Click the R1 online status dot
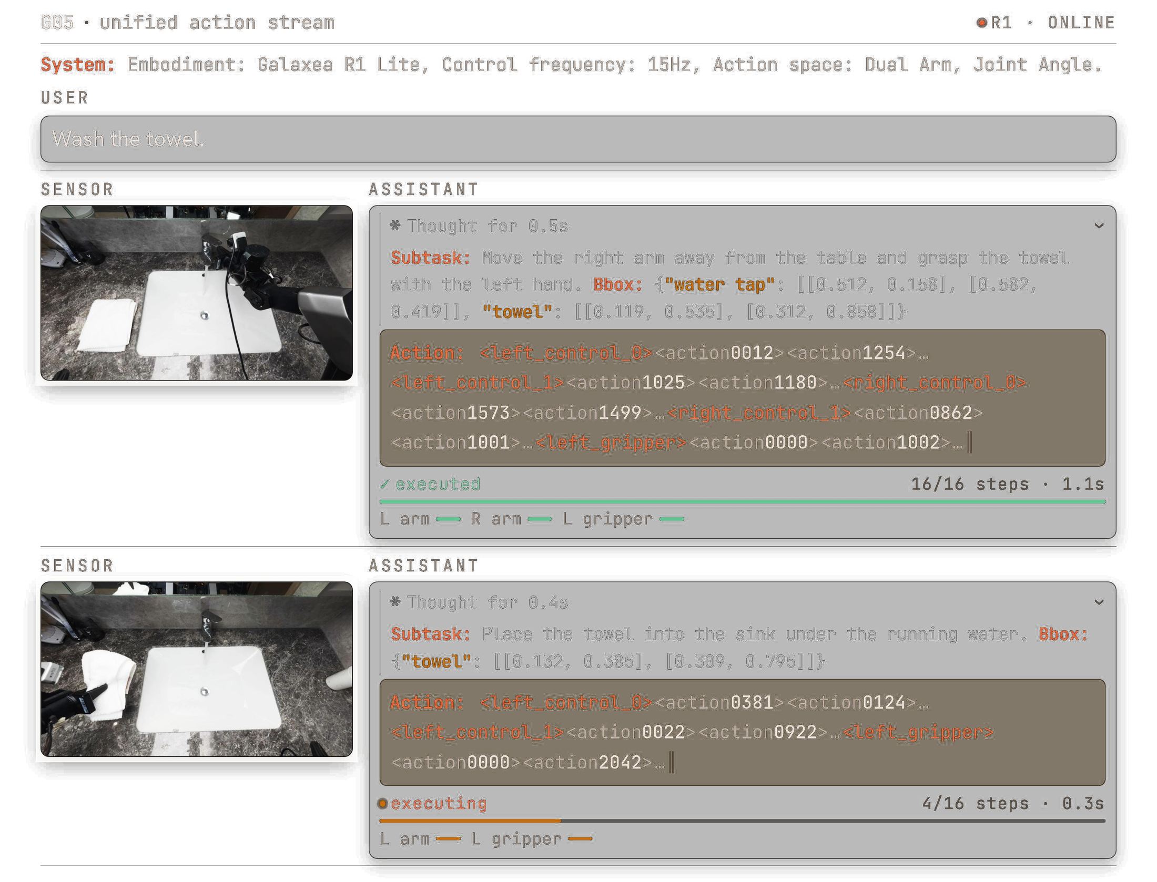The height and width of the screenshot is (882, 1157). 981,23
